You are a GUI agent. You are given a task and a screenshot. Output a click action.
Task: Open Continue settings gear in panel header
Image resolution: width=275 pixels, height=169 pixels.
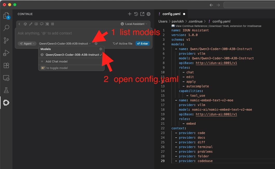149,14
